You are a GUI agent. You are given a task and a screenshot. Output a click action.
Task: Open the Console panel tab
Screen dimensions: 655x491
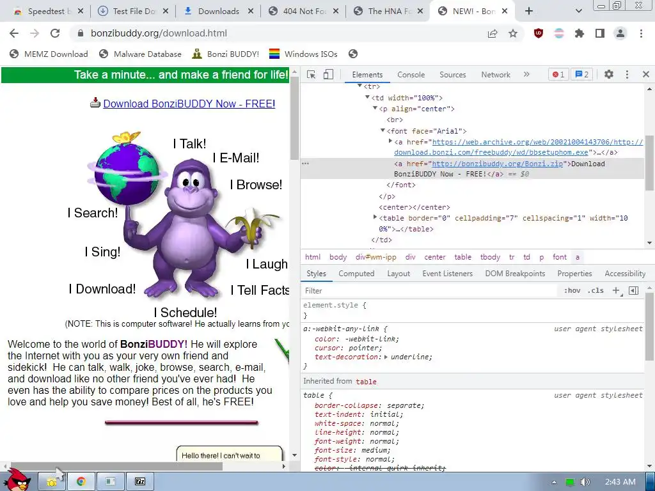(411, 75)
